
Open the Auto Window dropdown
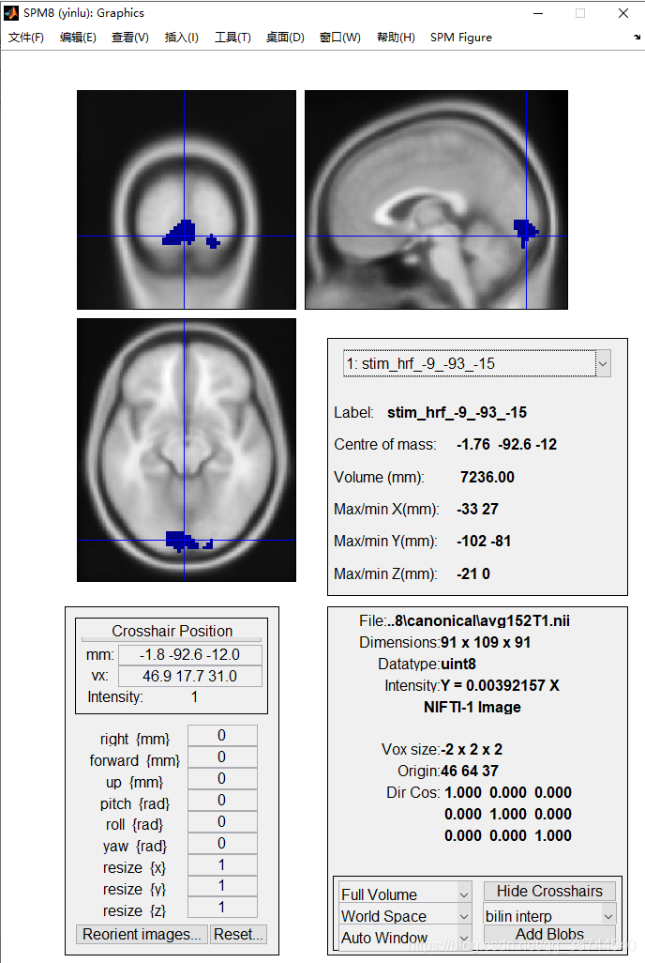(x=405, y=938)
